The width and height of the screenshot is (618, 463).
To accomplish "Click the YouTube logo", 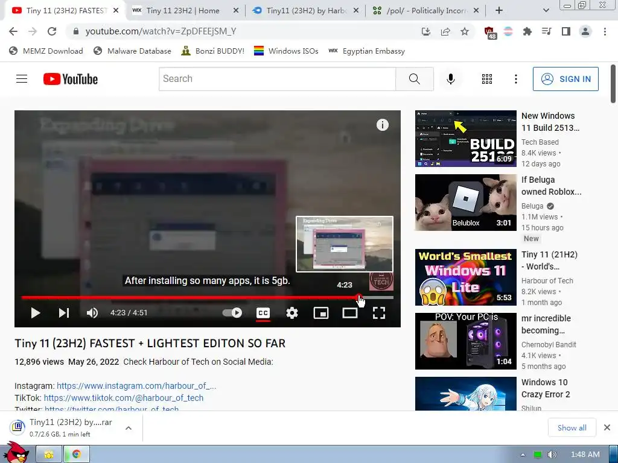I will (x=71, y=79).
